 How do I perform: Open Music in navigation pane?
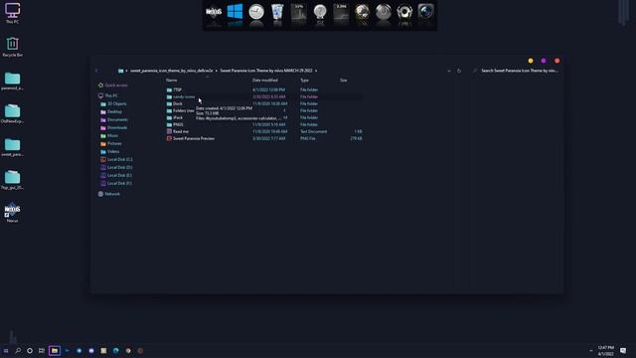(x=109, y=135)
